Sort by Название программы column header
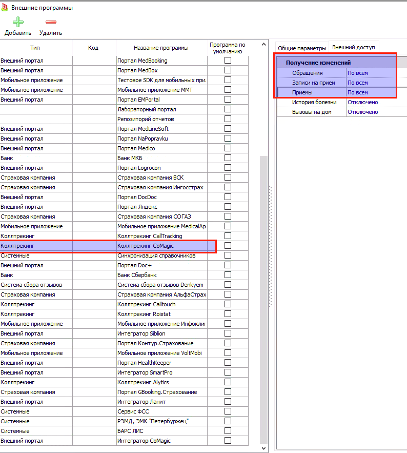This screenshot has height=453, width=407. [x=161, y=48]
